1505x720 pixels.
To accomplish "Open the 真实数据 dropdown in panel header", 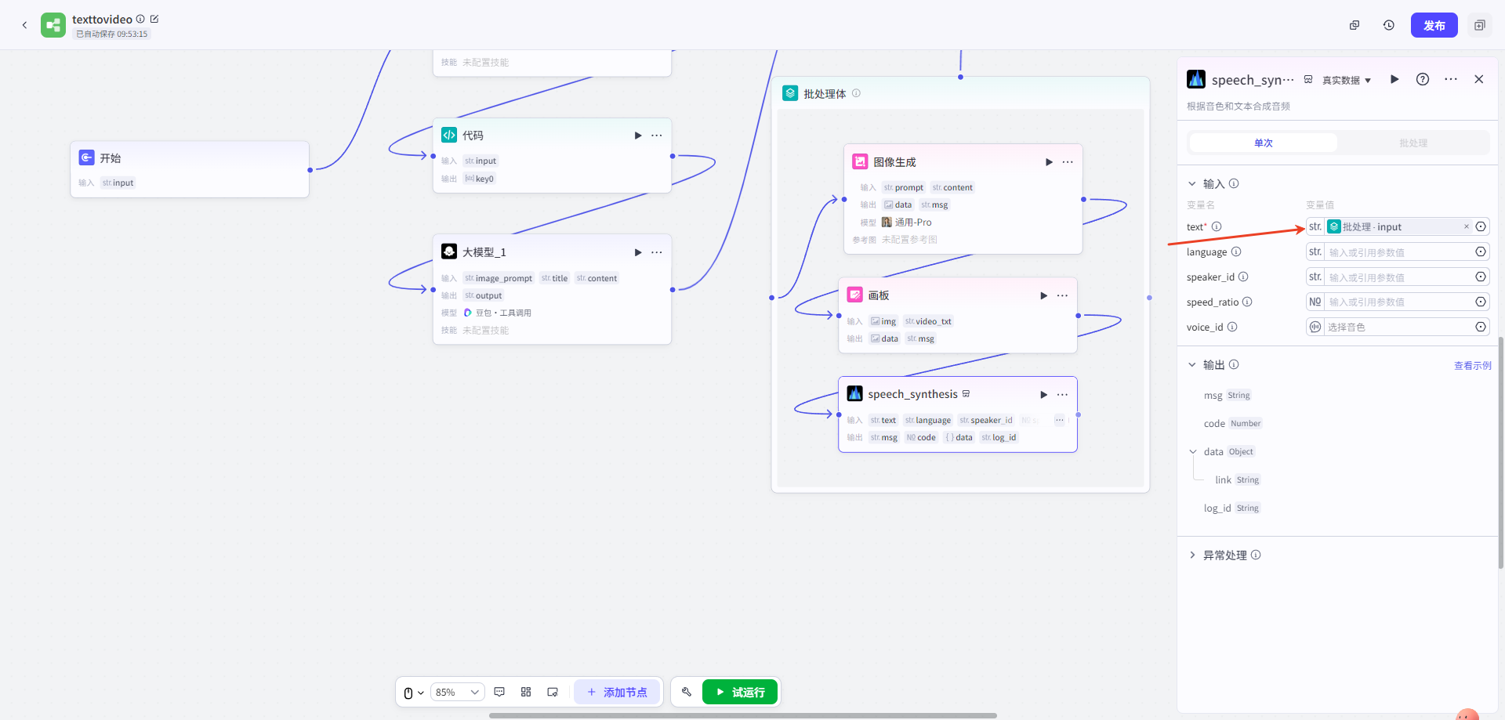I will click(1346, 80).
